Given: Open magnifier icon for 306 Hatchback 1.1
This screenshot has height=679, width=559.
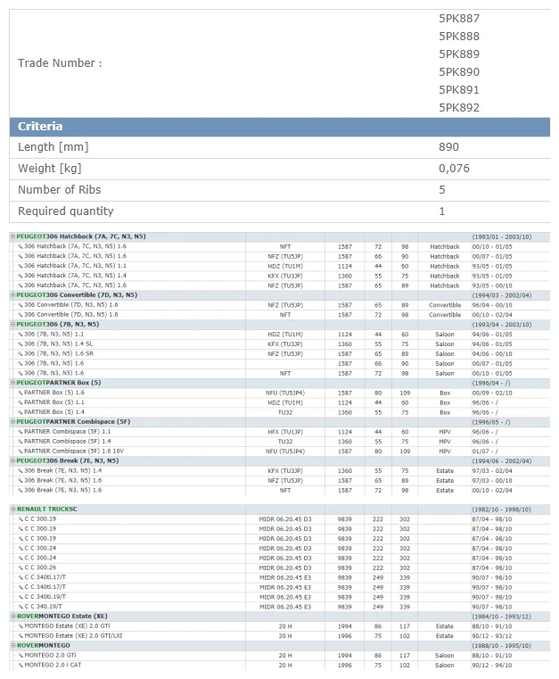Looking at the screenshot, I should click(20, 266).
